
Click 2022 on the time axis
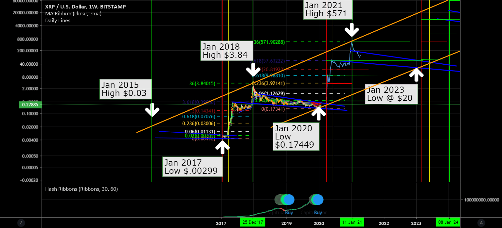pos(384,223)
